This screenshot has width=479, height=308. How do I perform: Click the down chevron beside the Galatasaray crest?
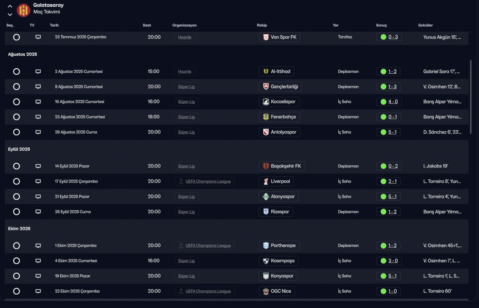[10, 15]
